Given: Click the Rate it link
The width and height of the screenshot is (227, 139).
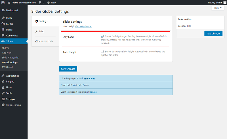Looking at the screenshot, I should [80, 79].
